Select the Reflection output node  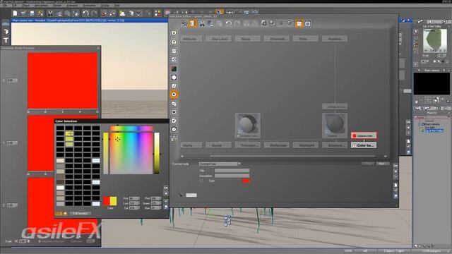click(x=277, y=145)
